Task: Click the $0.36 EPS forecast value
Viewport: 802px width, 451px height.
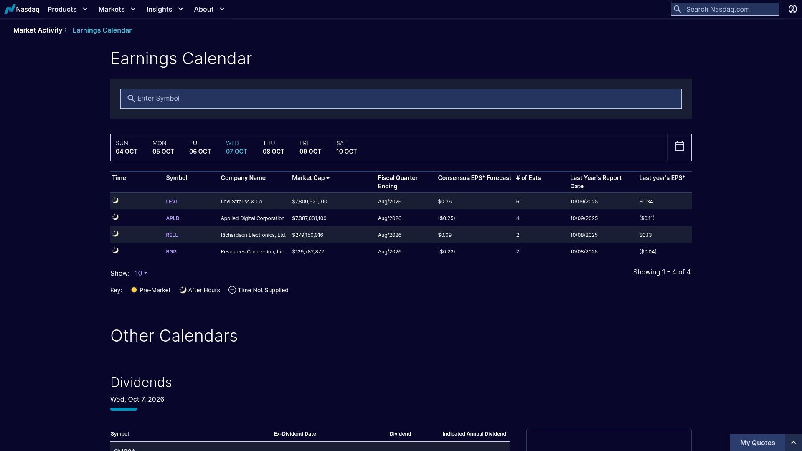Action: 444,202
